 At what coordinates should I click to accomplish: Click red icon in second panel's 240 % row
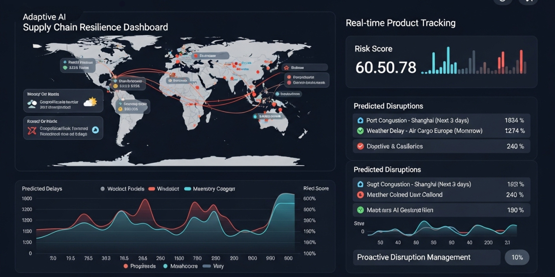pos(360,195)
